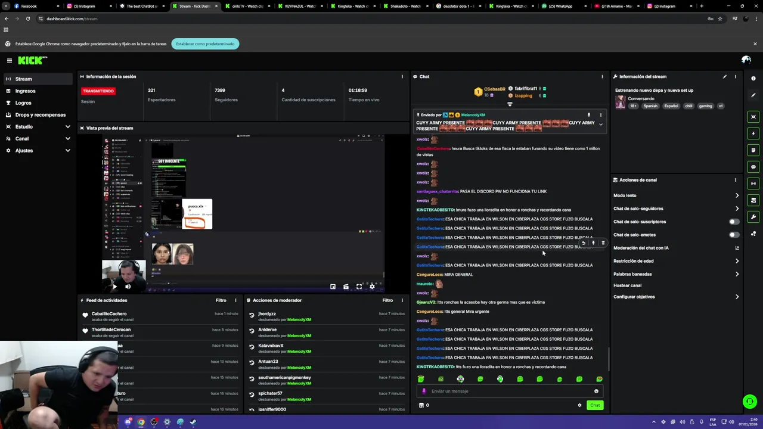Viewport: 763px width, 429px height.
Task: Expand the Canal sidebar section
Action: coord(37,138)
